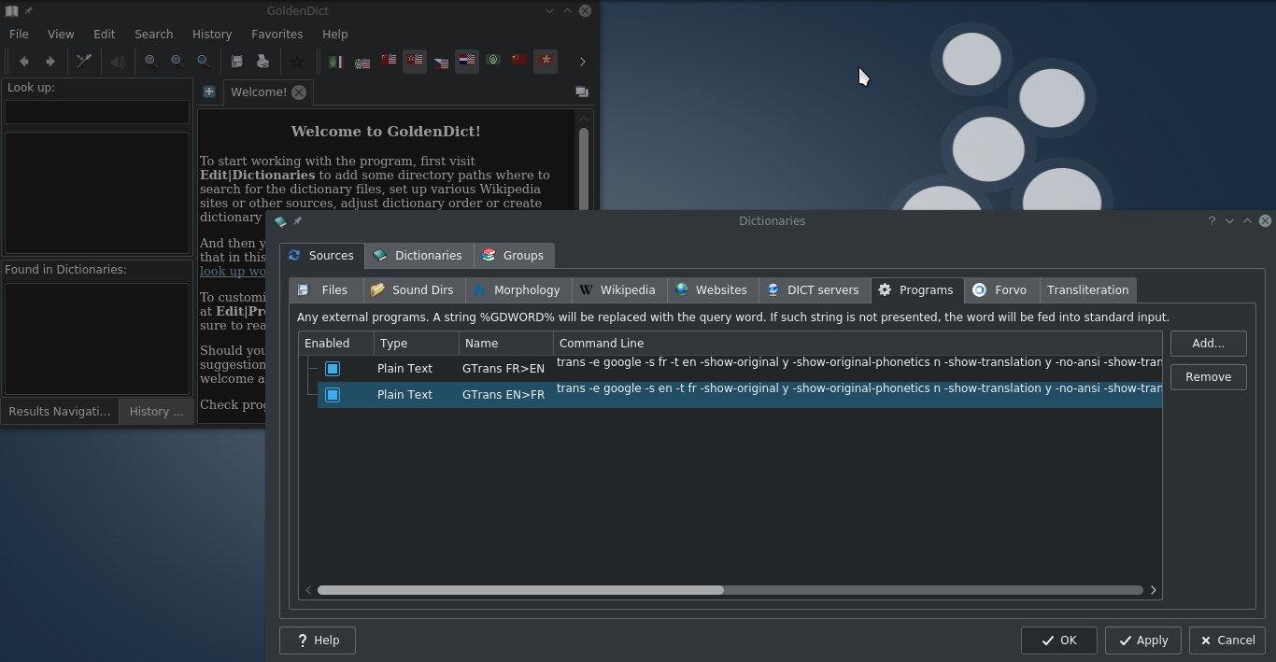Viewport: 1276px width, 662px height.
Task: Open the View menu
Action: [x=61, y=34]
